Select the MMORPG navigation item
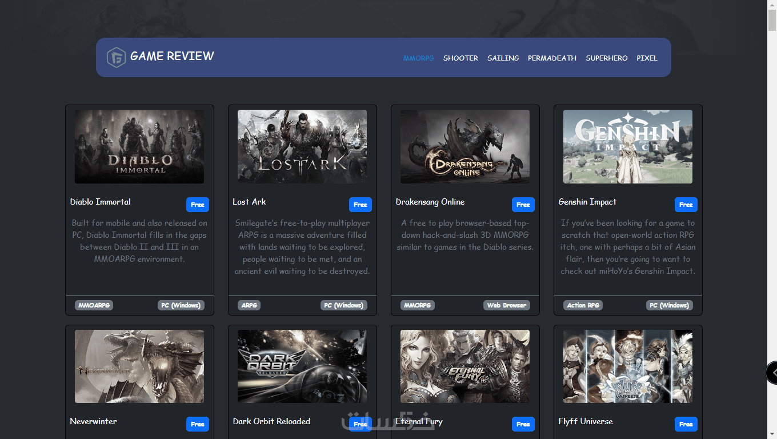This screenshot has width=777, height=439. [419, 58]
